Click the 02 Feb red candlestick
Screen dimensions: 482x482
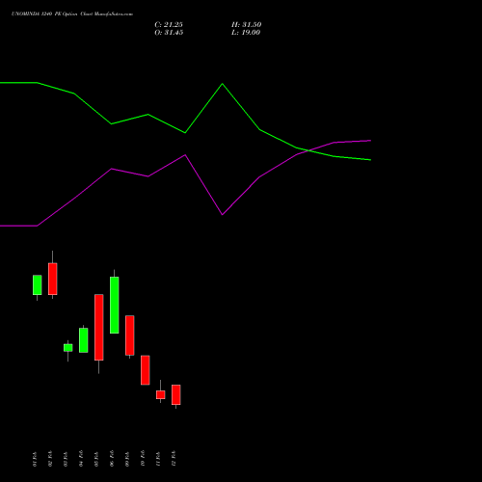53,279
